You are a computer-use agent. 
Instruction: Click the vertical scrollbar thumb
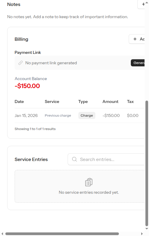147,163
